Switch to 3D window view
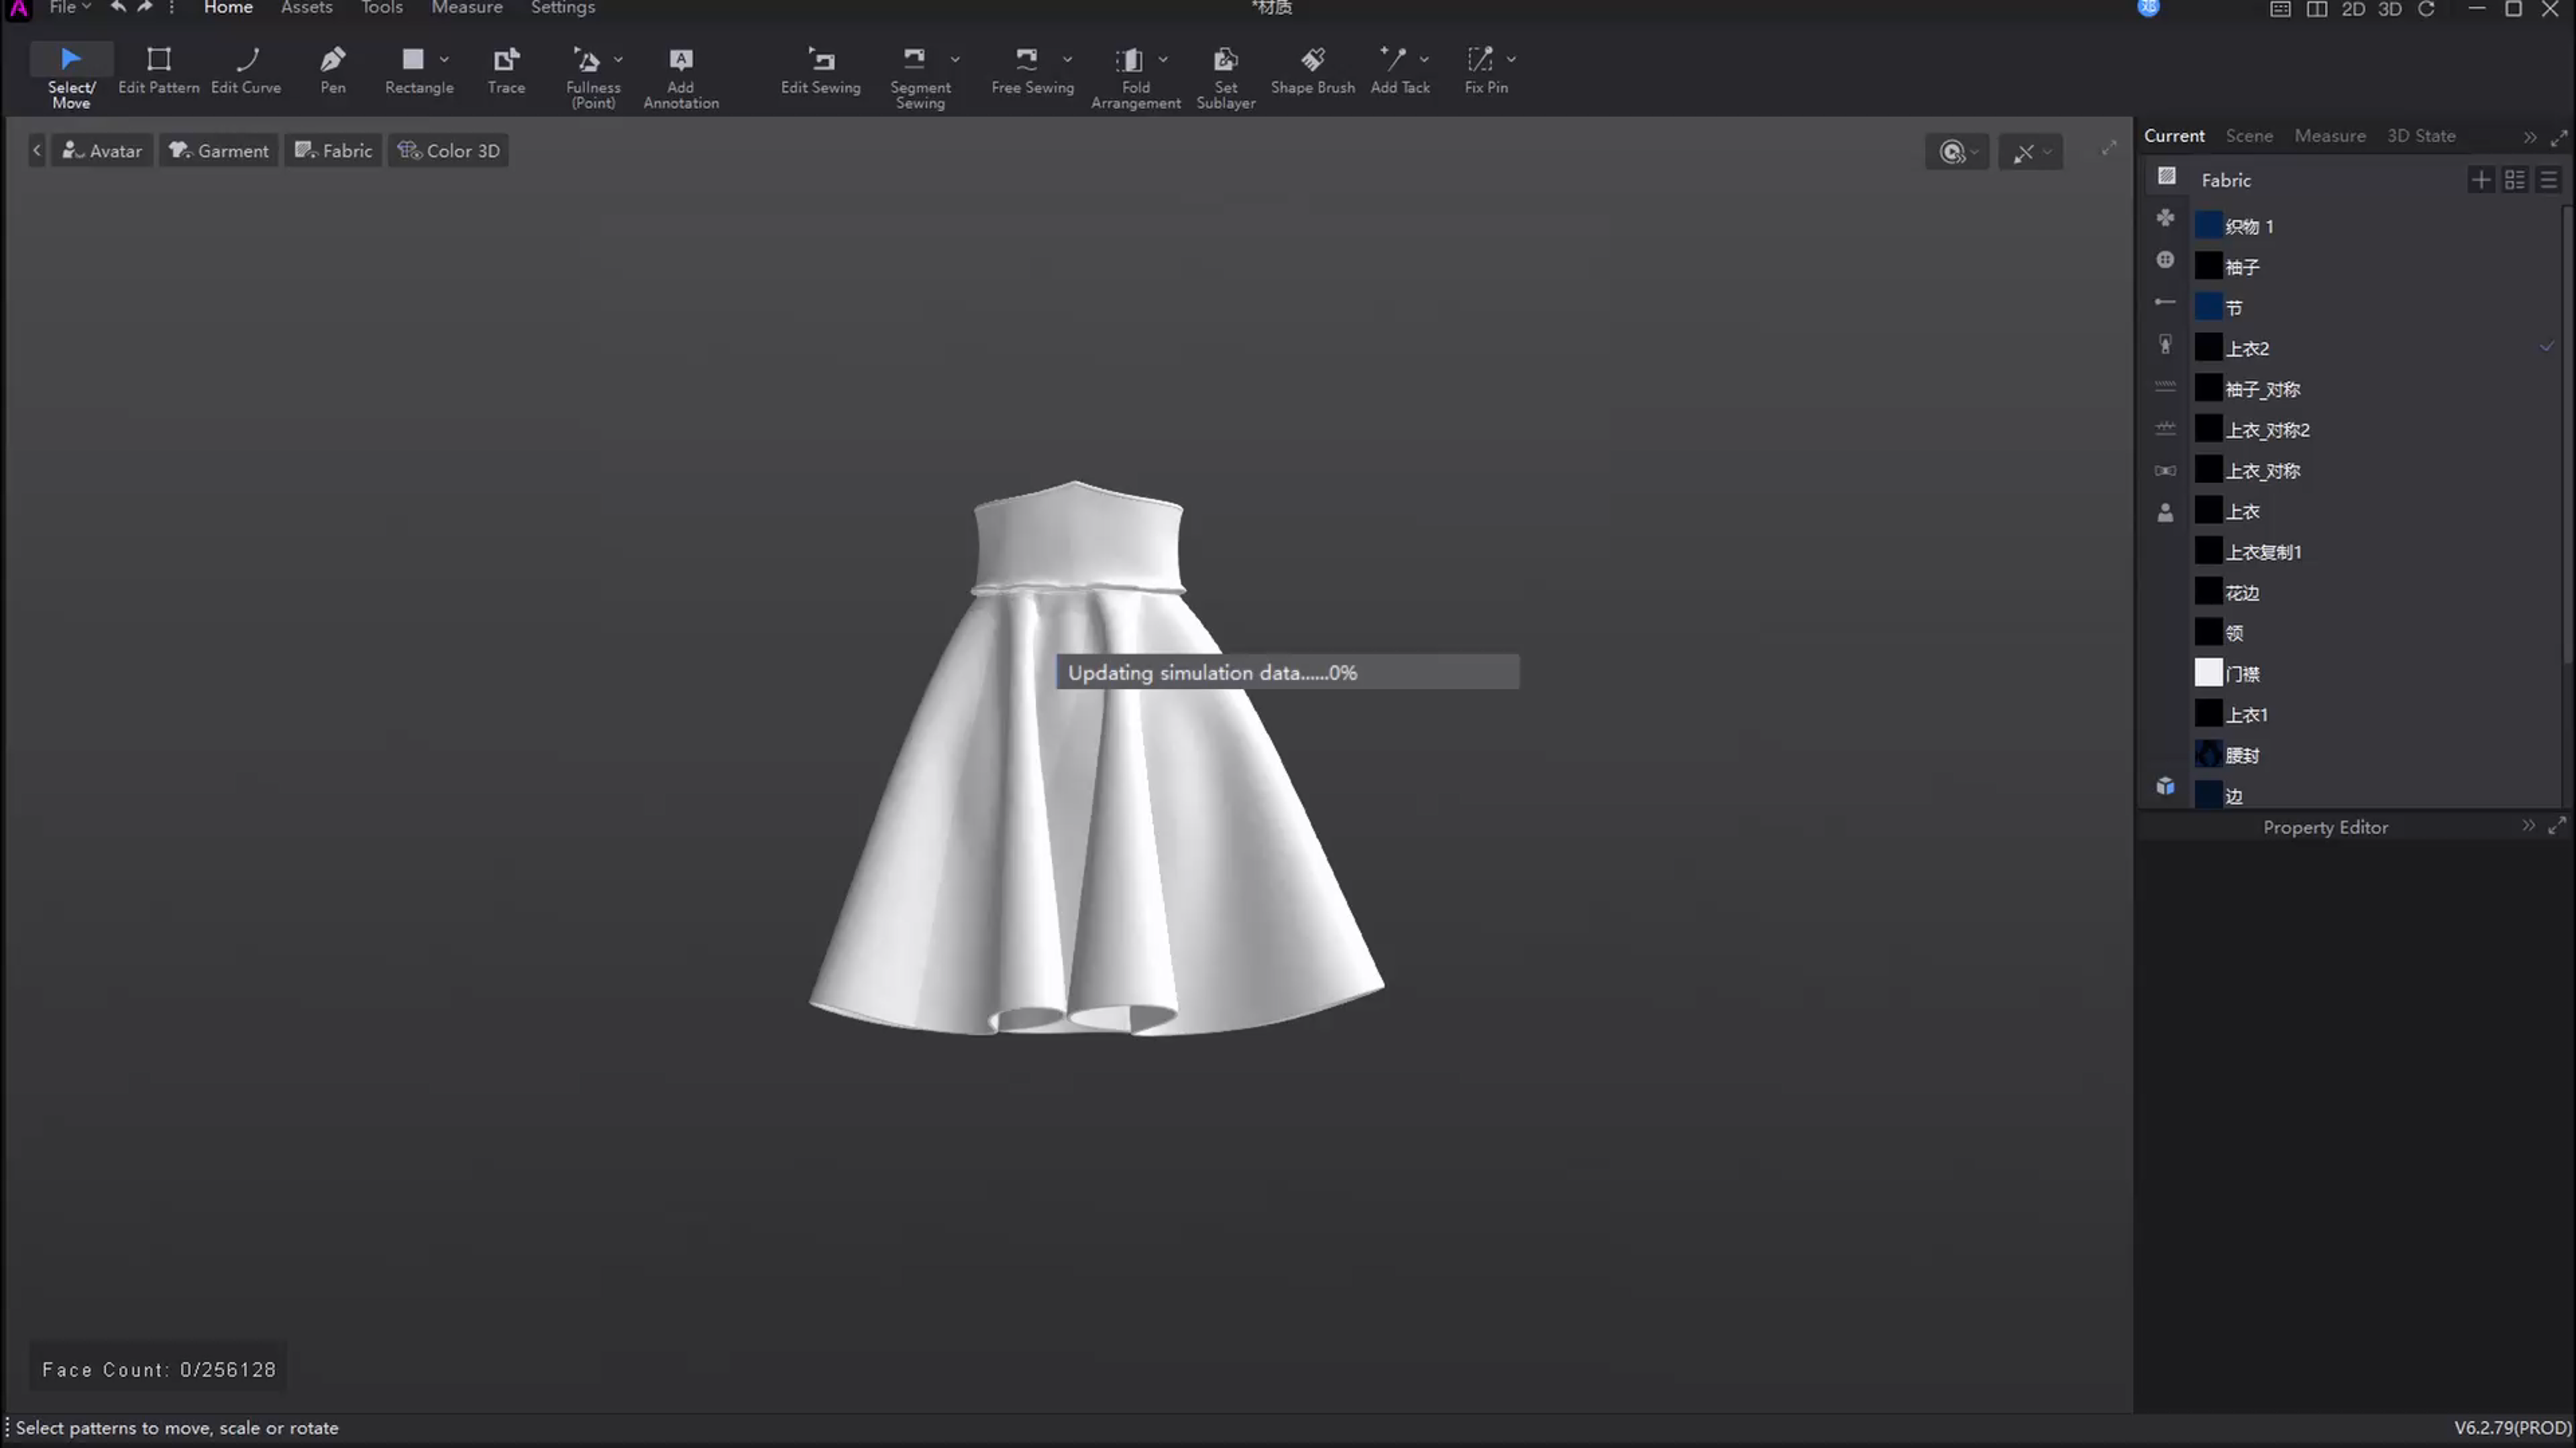 [2390, 9]
